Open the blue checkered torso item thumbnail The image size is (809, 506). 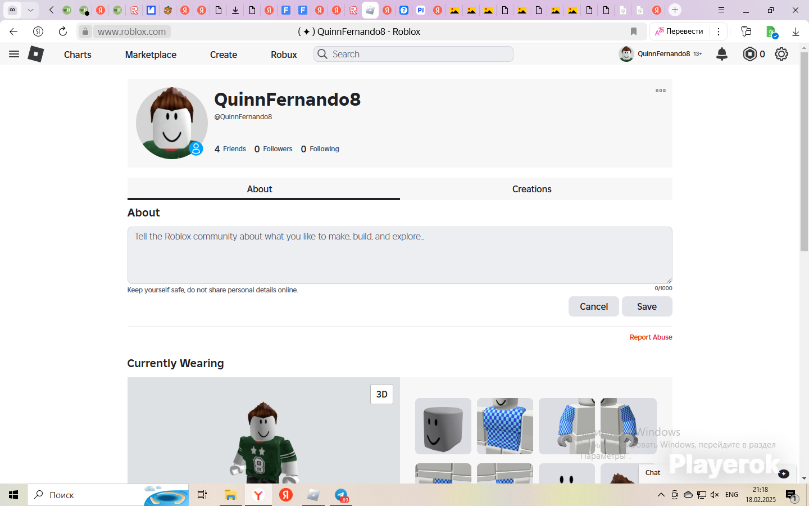tap(505, 426)
